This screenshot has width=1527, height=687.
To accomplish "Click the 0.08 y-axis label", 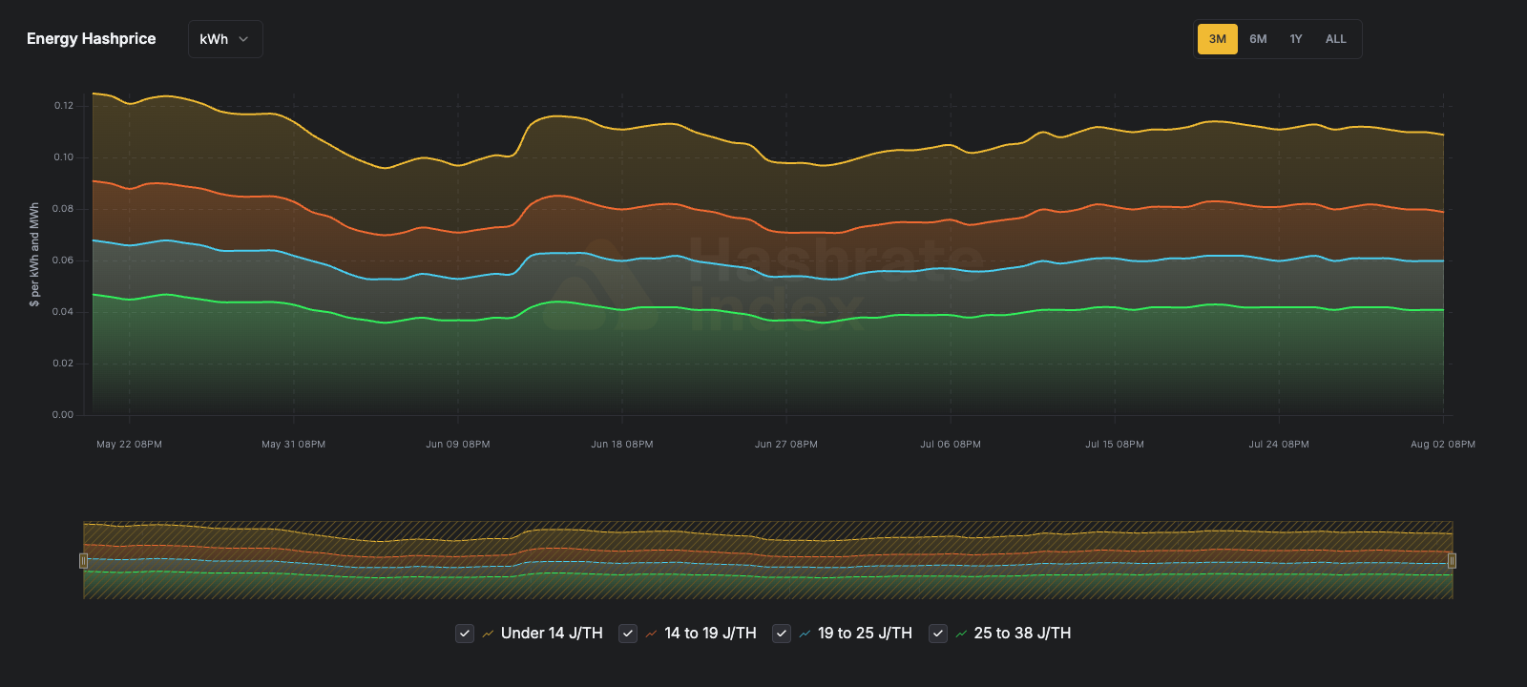I will 64,209.
